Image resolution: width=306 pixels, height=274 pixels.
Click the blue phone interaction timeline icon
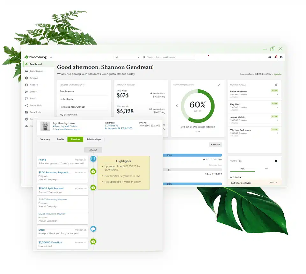click(93, 159)
